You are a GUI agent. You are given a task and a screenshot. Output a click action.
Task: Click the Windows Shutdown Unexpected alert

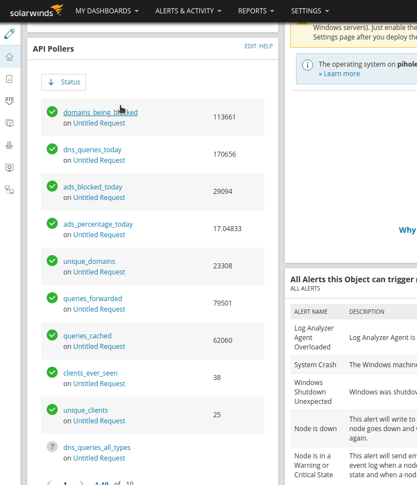point(313,392)
